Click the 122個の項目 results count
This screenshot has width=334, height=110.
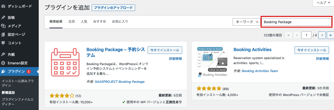tap(273, 35)
